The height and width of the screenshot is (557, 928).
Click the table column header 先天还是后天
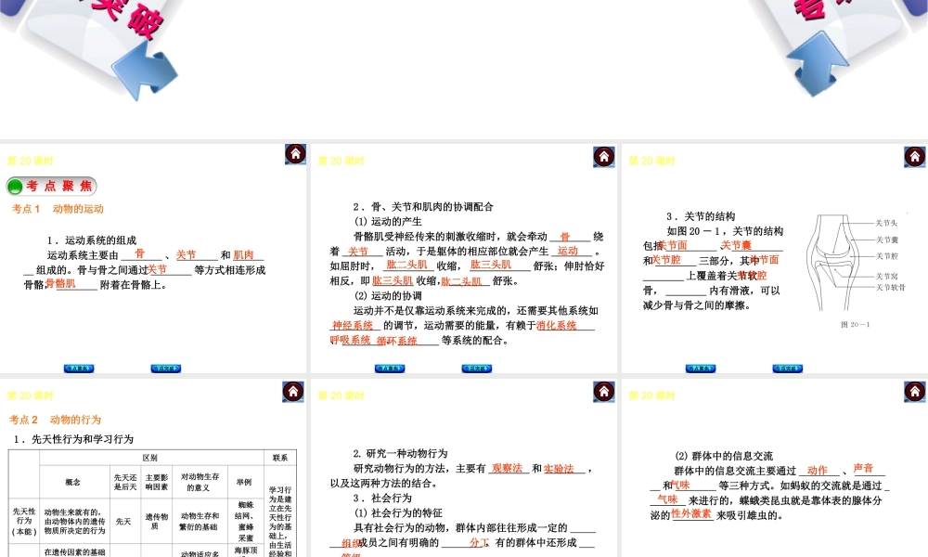coord(125,482)
